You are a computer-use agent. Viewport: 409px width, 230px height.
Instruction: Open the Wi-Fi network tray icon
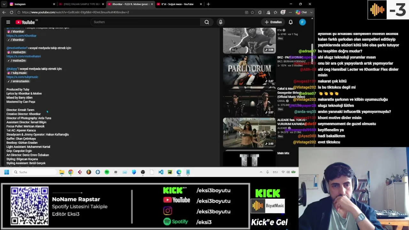tap(283, 172)
